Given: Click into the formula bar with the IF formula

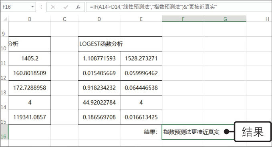Looking at the screenshot, I should click(x=179, y=7).
